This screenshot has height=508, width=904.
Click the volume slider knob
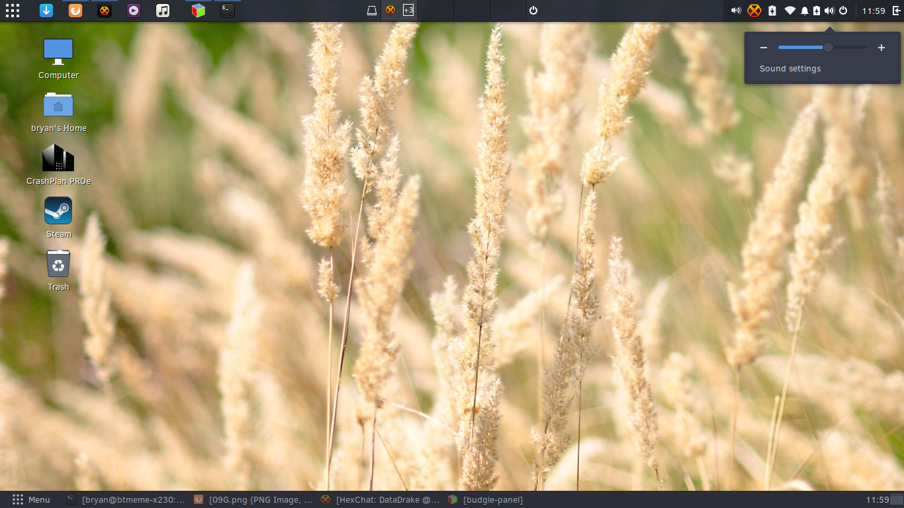(x=828, y=48)
